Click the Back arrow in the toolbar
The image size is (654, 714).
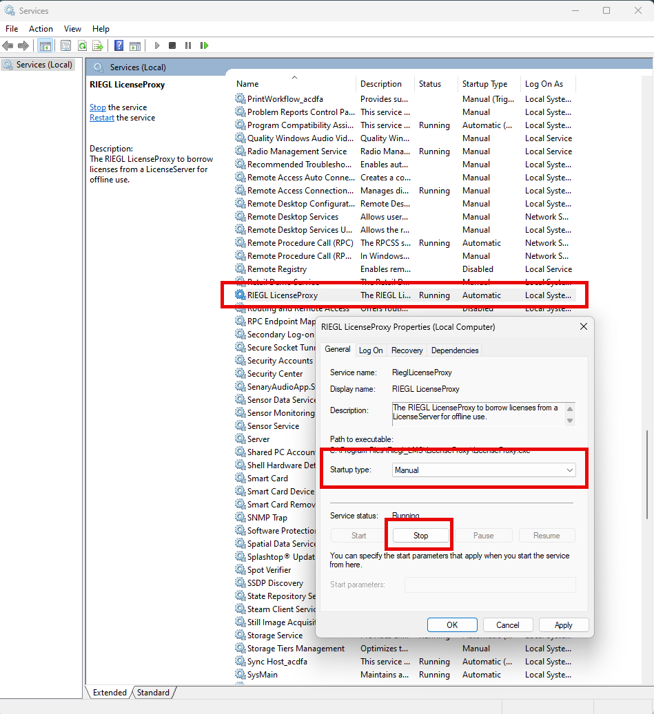click(x=8, y=45)
